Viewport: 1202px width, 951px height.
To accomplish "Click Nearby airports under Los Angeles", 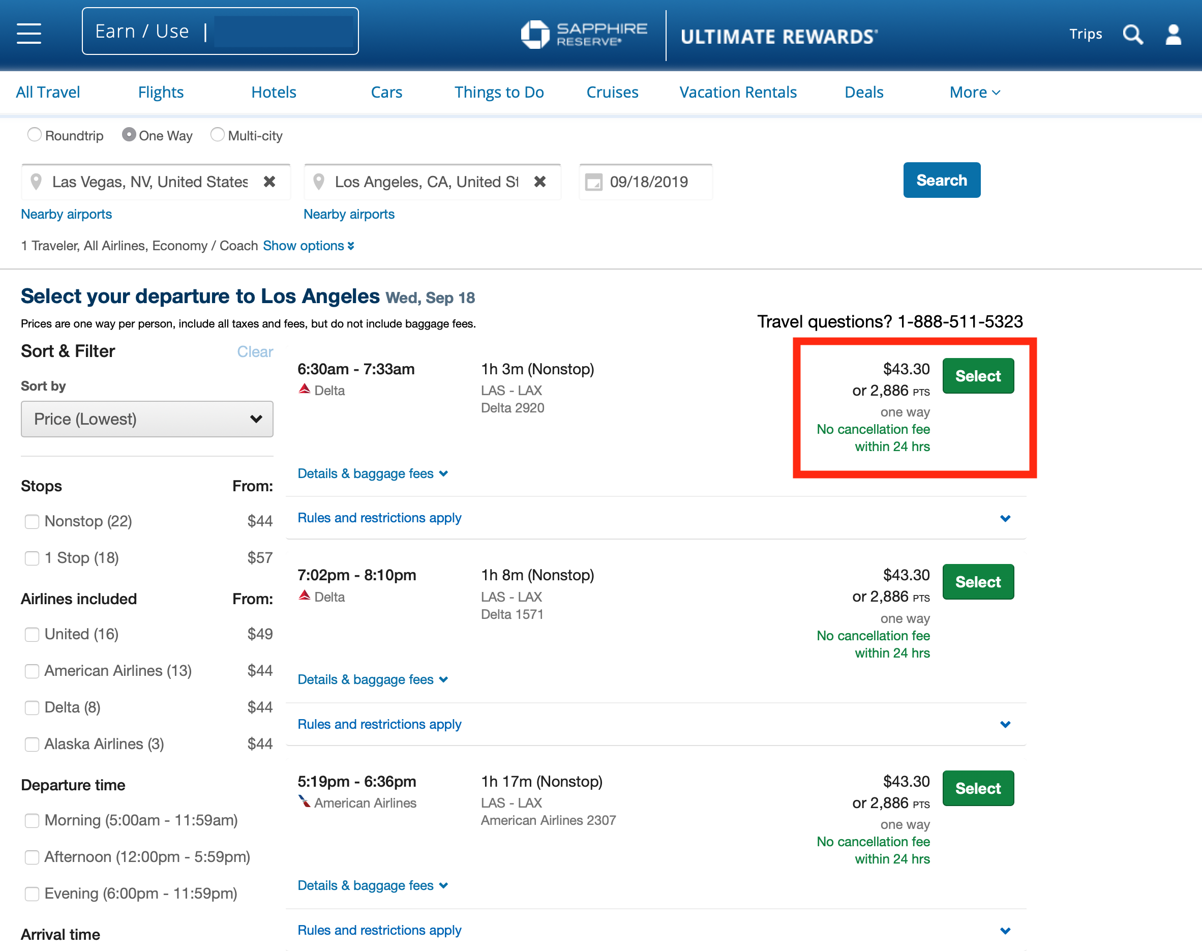I will [x=348, y=215].
